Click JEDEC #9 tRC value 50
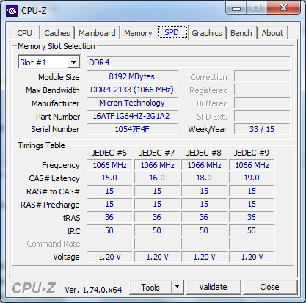 (x=252, y=230)
